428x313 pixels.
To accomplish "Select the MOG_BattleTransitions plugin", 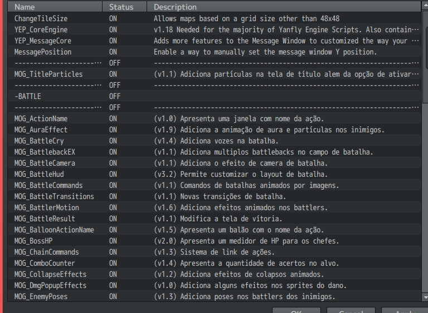I will click(214, 196).
